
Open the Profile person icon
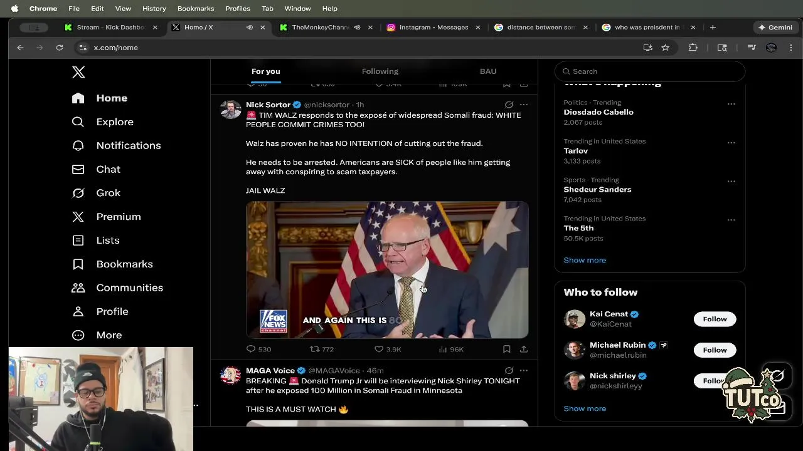pos(78,311)
